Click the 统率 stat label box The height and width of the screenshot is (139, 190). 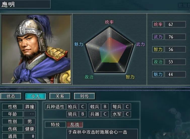(x=158, y=24)
